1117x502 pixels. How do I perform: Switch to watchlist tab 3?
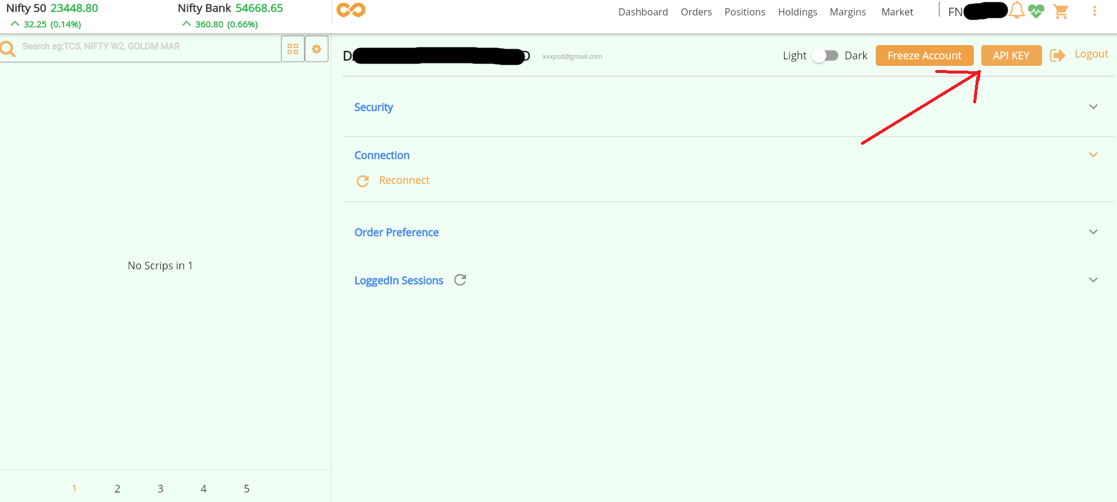click(x=160, y=489)
